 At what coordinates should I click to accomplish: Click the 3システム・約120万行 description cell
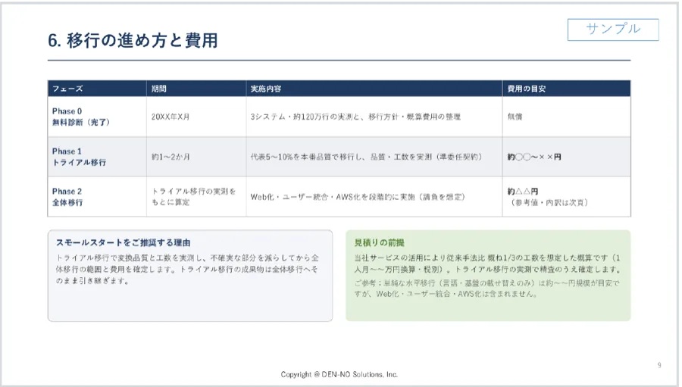click(374, 117)
